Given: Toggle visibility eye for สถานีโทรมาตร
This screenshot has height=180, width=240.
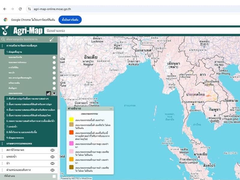Looking at the screenshot, I should [52, 150].
